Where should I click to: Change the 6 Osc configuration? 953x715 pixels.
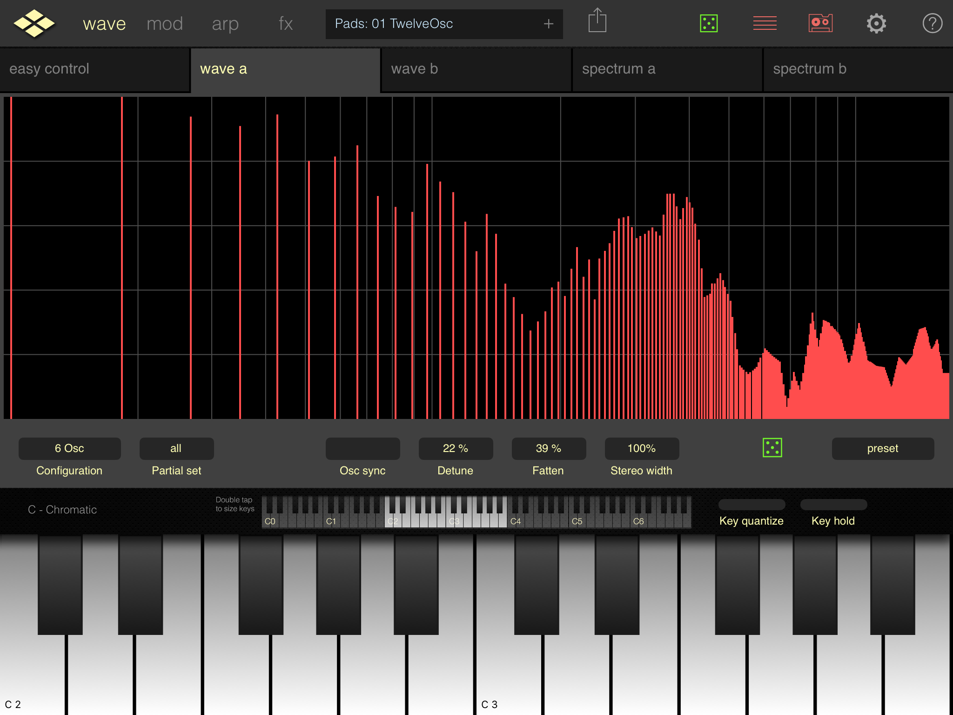click(70, 448)
